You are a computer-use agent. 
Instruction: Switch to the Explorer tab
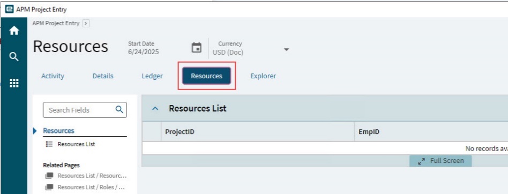click(263, 76)
